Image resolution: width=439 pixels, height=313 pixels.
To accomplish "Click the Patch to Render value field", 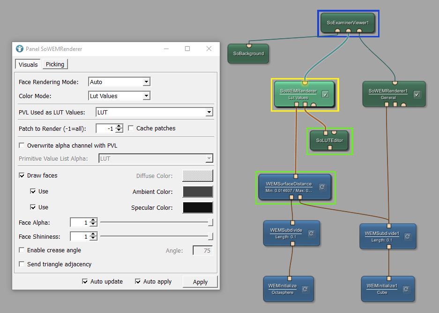I will click(105, 128).
